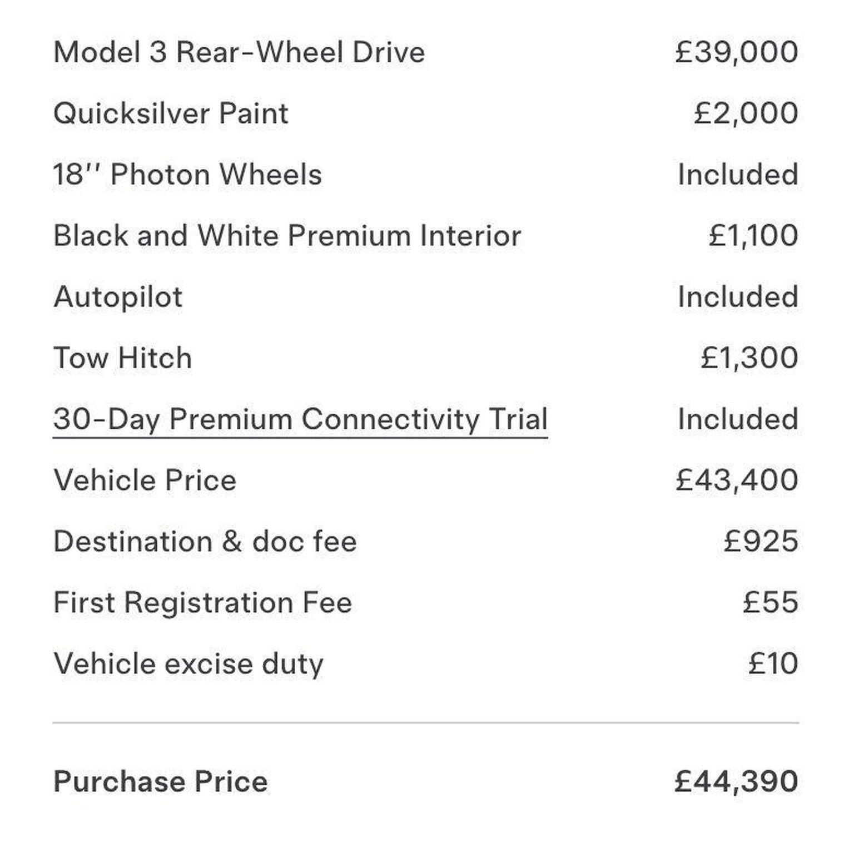Select the £39,000 base price

(x=737, y=52)
